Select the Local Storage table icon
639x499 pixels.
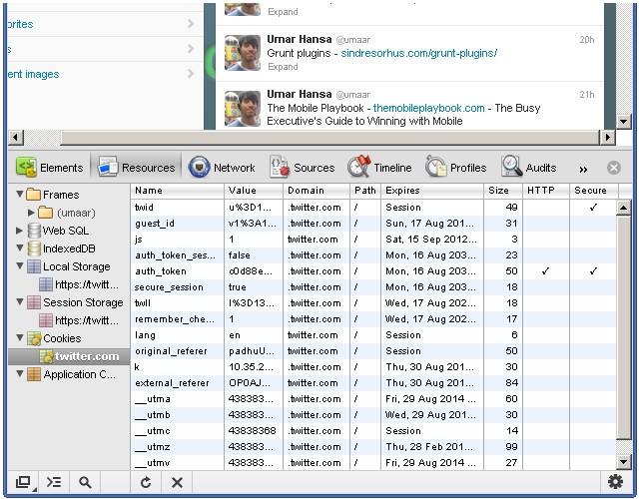pos(34,266)
